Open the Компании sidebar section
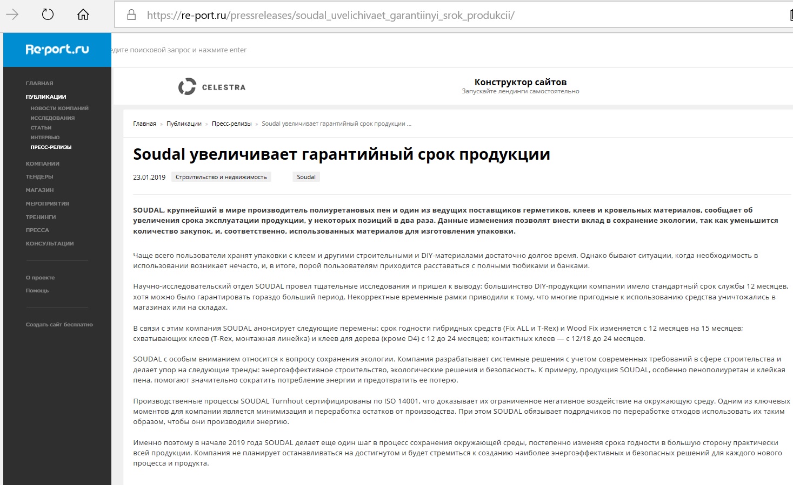Viewport: 793px width, 485px height. [43, 164]
